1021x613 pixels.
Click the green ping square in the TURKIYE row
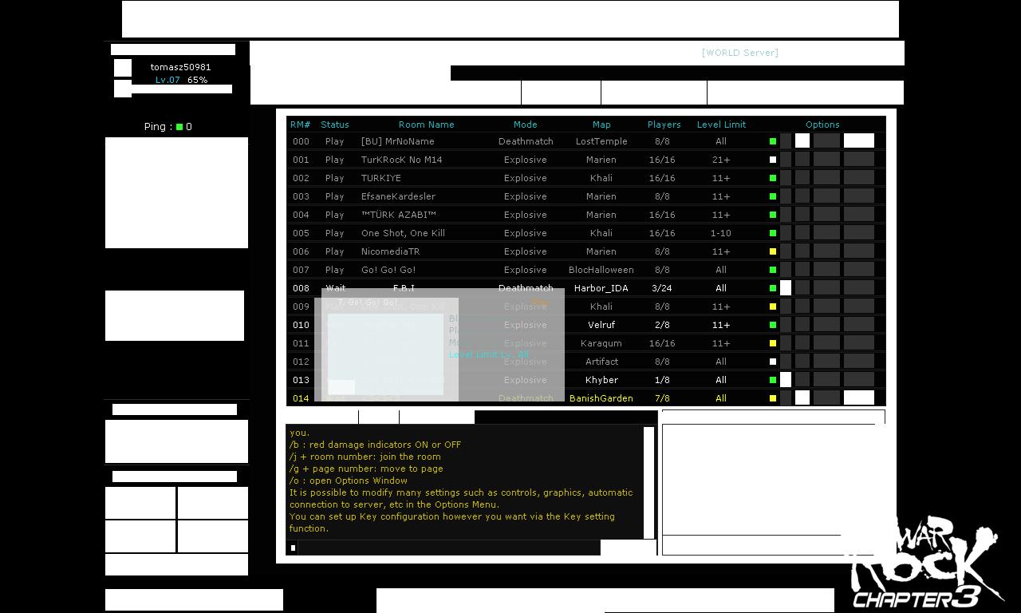(x=773, y=178)
